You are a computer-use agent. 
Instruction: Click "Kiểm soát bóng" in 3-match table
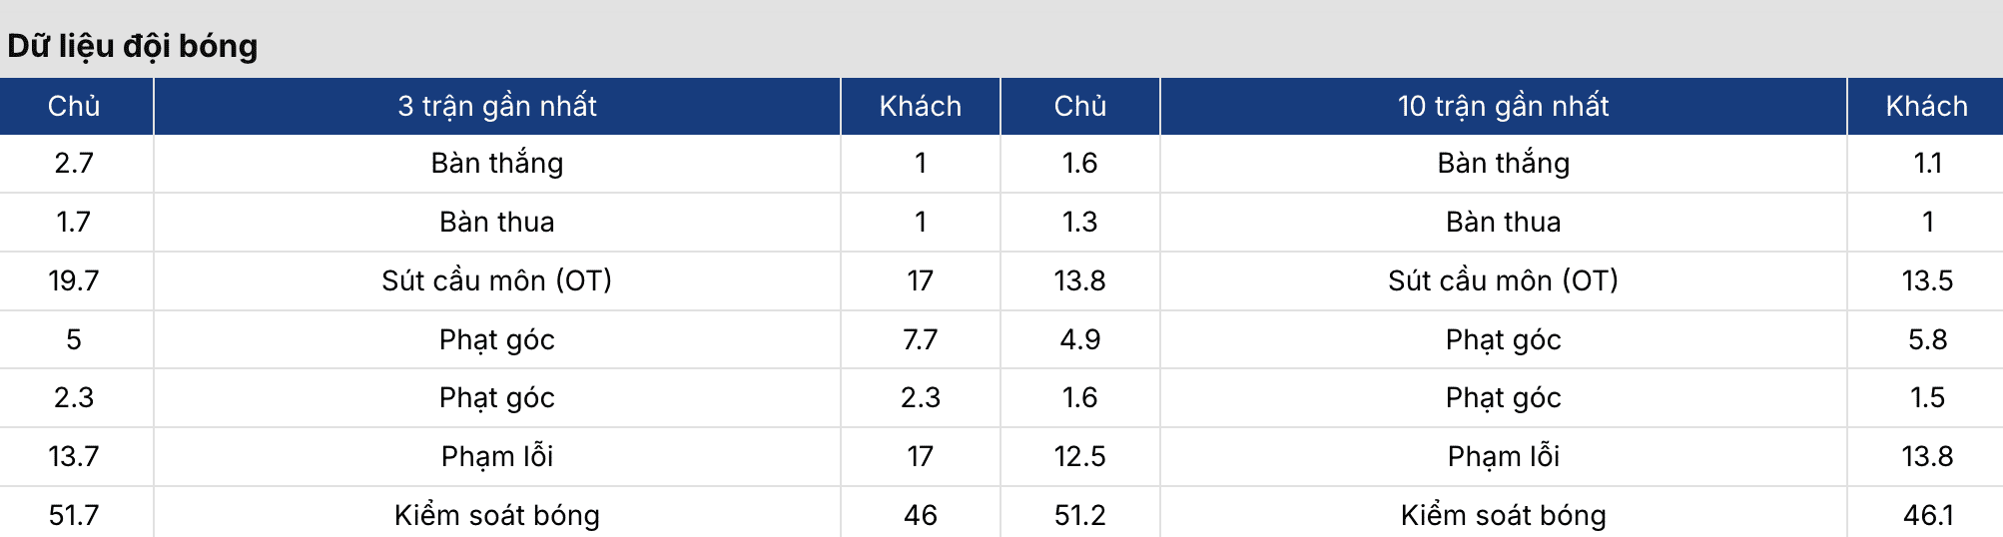coord(497,515)
